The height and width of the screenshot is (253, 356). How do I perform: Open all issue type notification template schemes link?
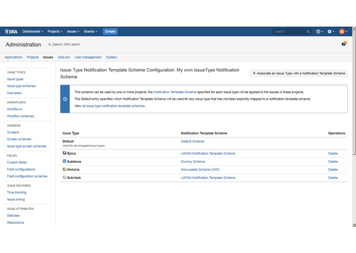click(113, 106)
